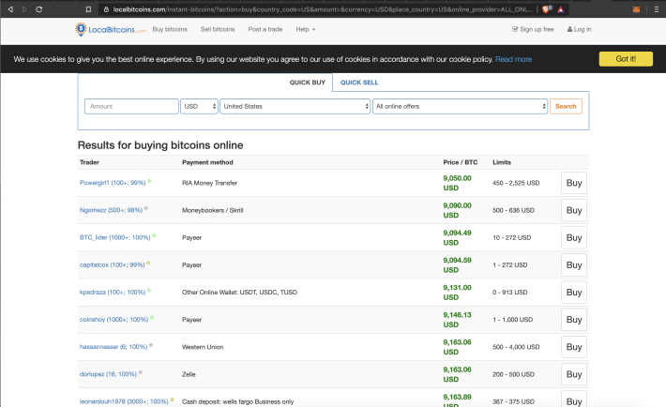Open the MetaMask fox extension icon
Viewport: 666px width, 407px height.
pos(636,9)
